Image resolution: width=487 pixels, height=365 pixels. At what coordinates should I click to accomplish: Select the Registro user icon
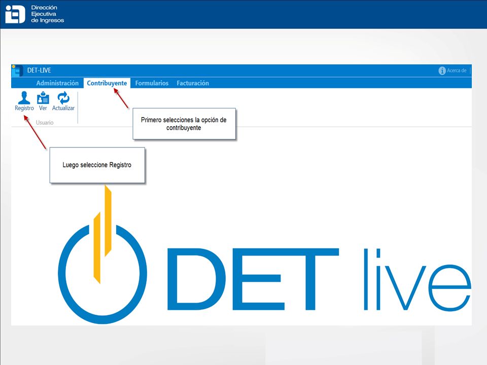[24, 98]
